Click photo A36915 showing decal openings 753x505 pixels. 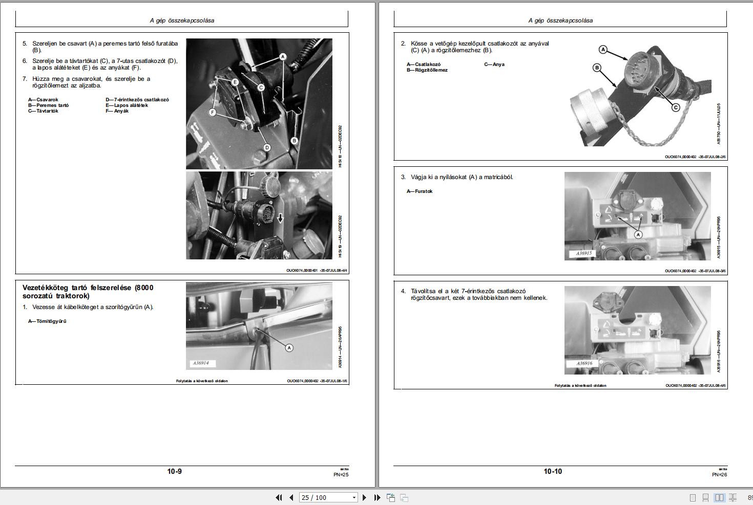pyautogui.click(x=637, y=216)
